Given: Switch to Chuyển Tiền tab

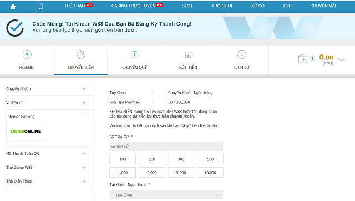Looking at the screenshot, I should point(80,60).
